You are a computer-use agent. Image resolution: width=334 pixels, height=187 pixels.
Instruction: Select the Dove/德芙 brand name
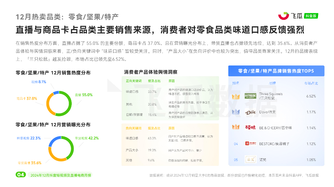pos(267,112)
